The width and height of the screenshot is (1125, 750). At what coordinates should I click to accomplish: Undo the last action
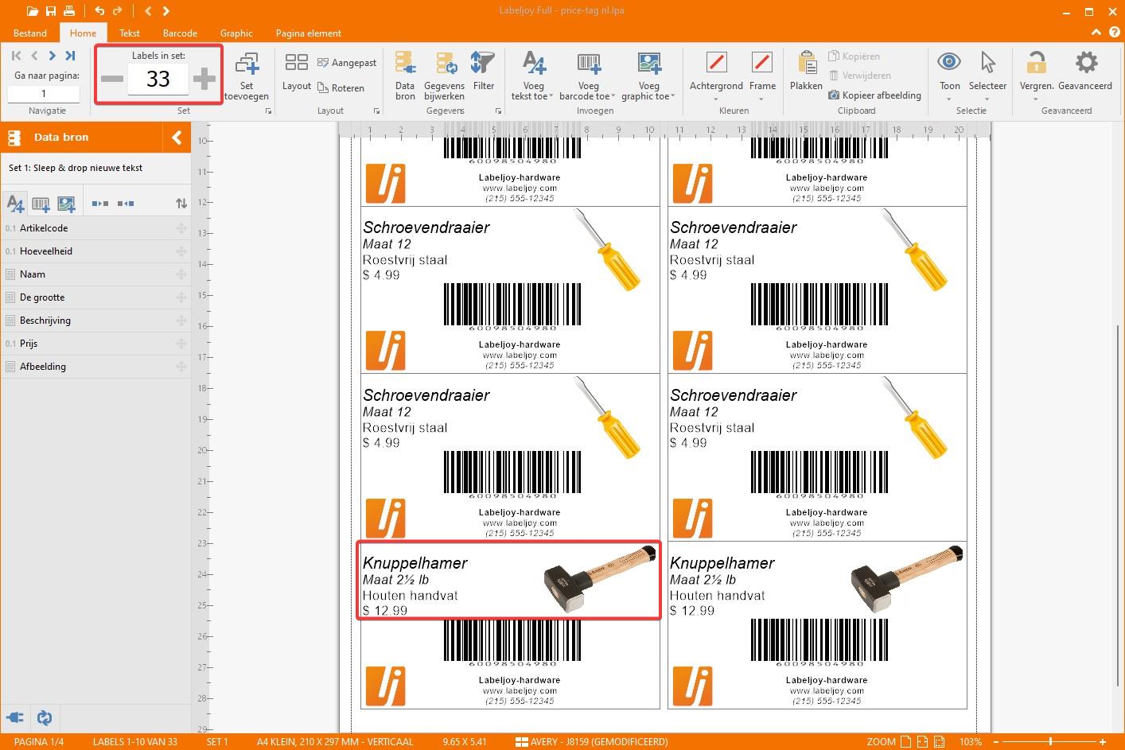99,11
